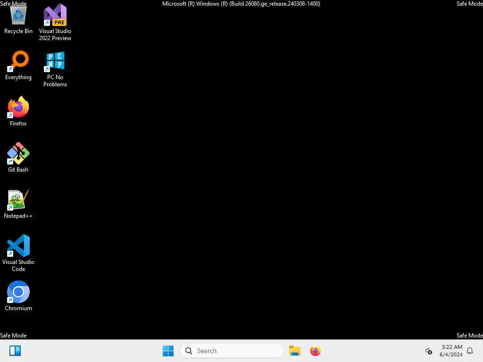The width and height of the screenshot is (483, 362).
Task: Open File Explorer from the taskbar
Action: [x=294, y=351]
